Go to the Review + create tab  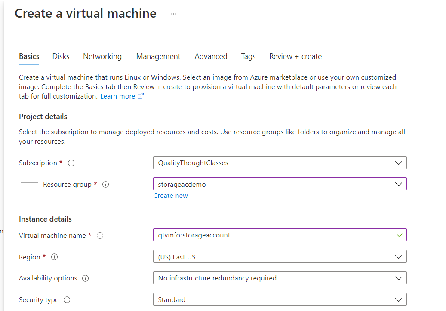pos(295,56)
